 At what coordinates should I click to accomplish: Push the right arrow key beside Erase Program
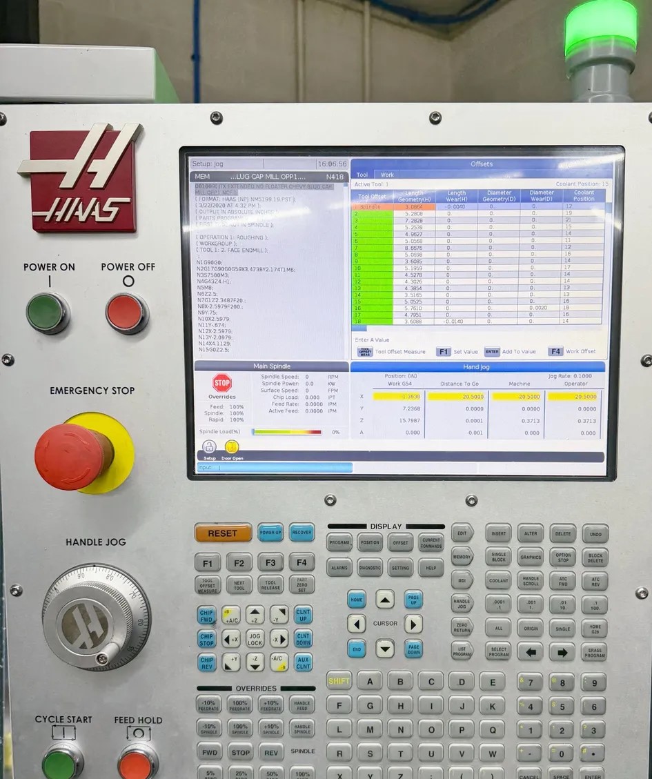562,652
